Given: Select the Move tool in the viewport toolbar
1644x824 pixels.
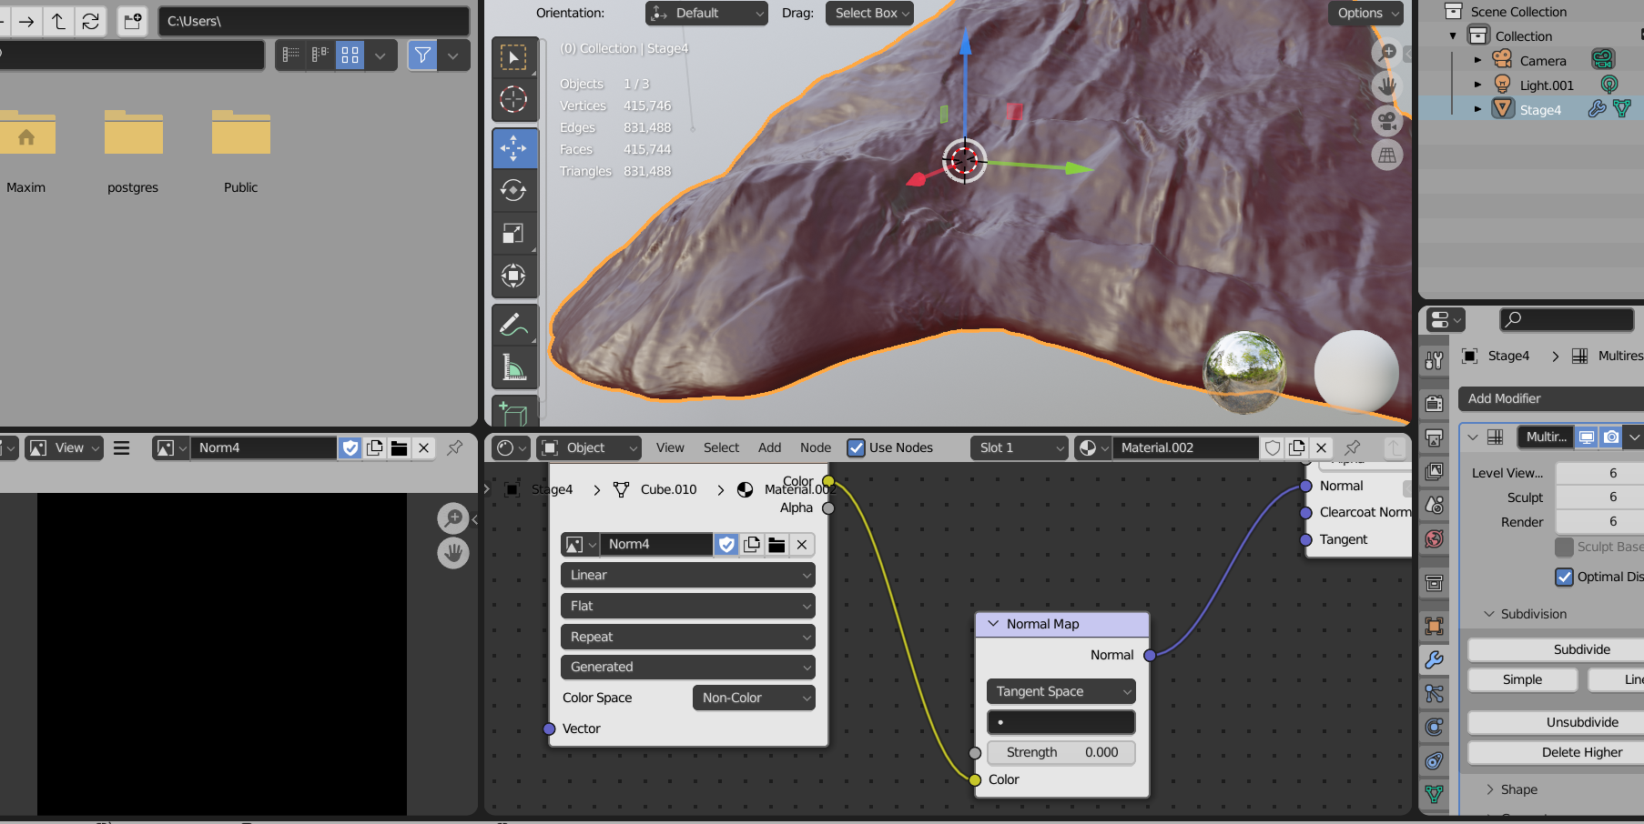Looking at the screenshot, I should [514, 148].
